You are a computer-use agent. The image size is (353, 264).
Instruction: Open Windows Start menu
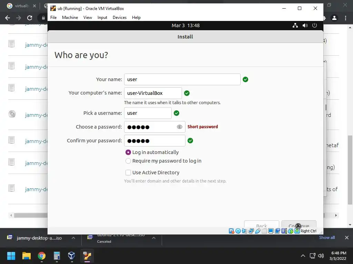(11, 256)
